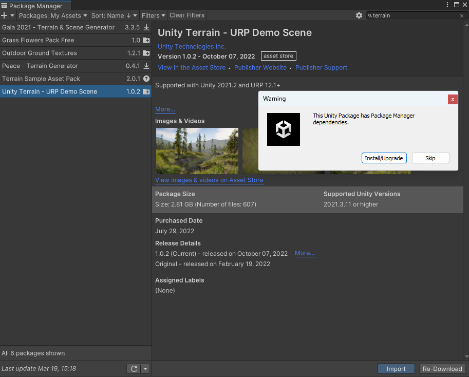
Task: Select Outdoor Ground Textures package
Action: [x=76, y=53]
